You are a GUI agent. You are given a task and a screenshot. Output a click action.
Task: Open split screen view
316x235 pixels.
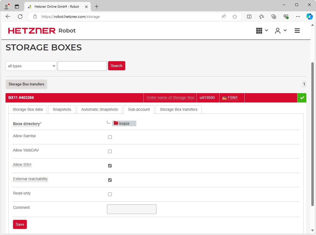click(x=249, y=17)
